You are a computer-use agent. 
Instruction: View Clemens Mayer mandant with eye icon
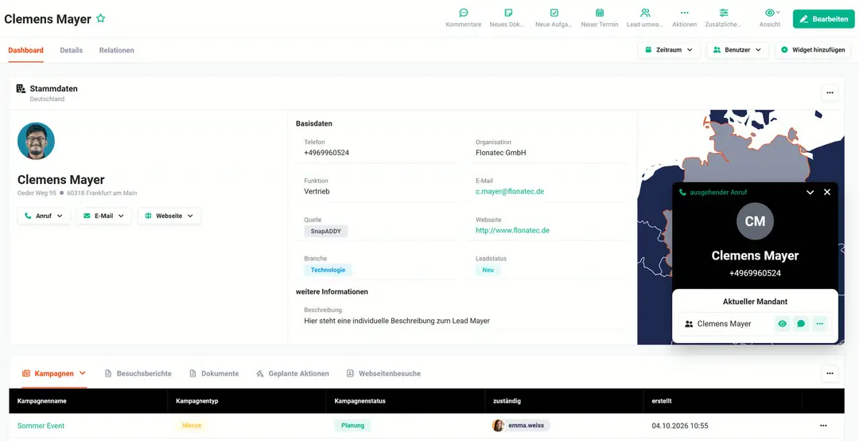[x=783, y=324]
